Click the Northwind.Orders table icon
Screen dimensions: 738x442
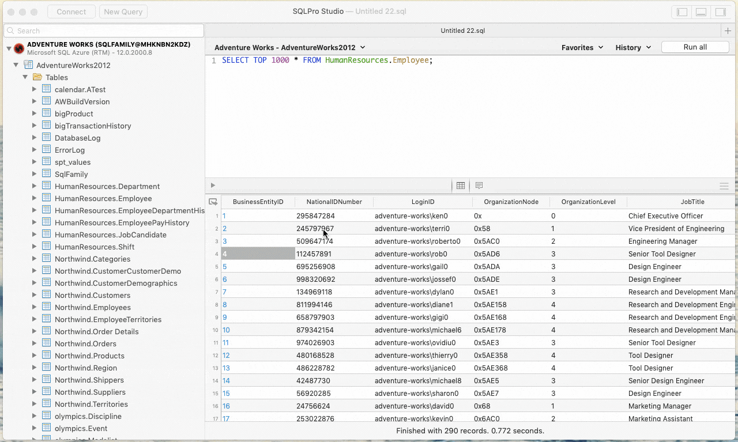pos(47,343)
